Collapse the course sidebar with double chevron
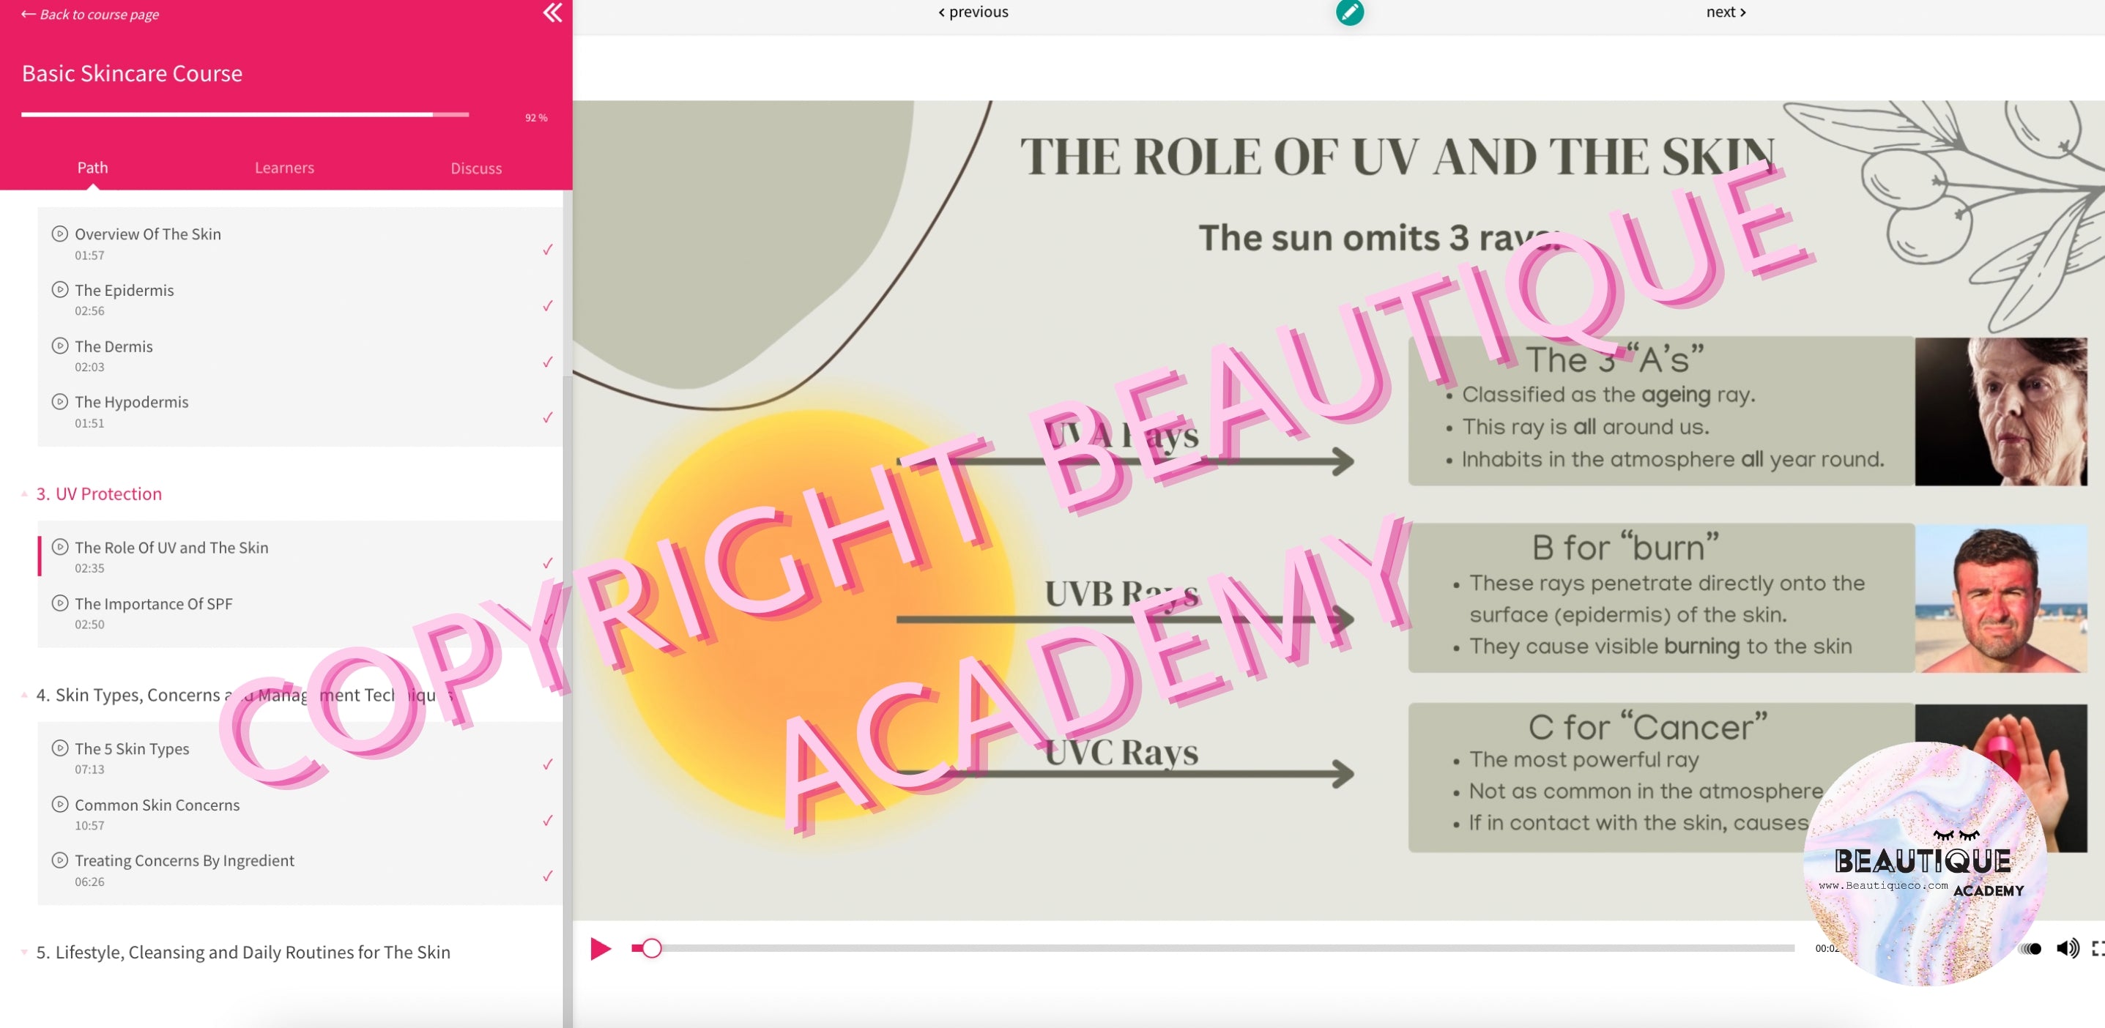The height and width of the screenshot is (1028, 2105). 553,12
